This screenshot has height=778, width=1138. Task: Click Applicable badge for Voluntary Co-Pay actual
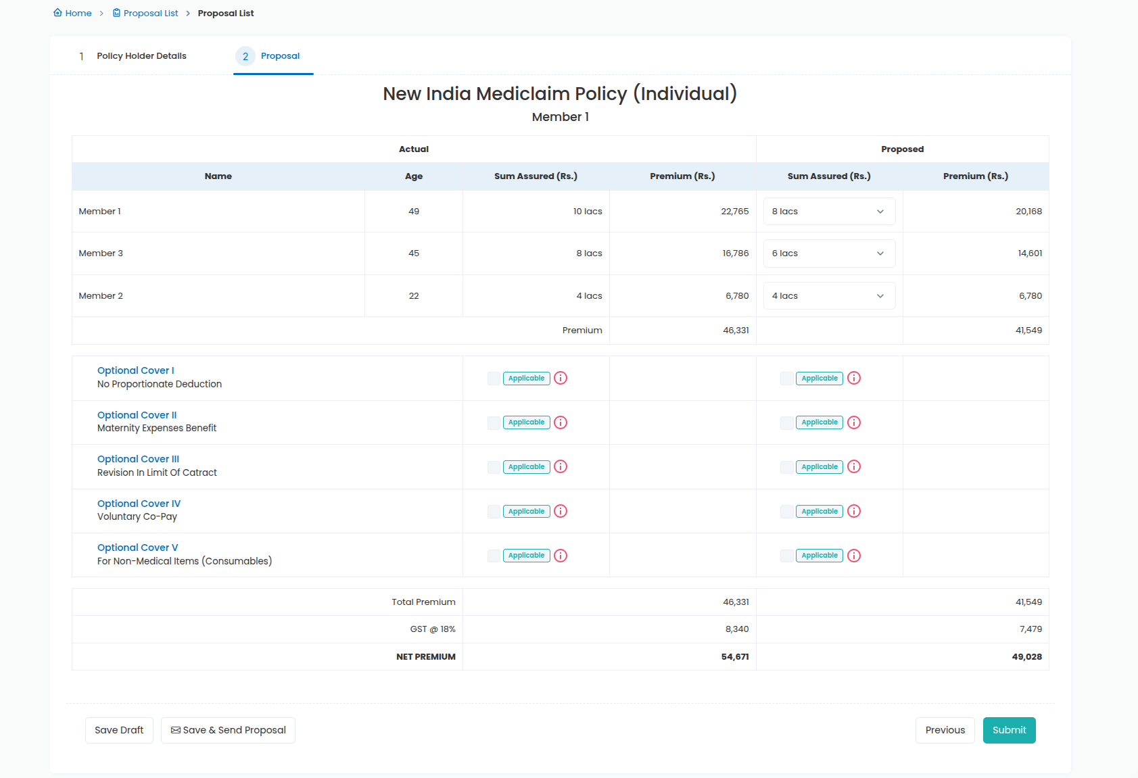coord(527,512)
